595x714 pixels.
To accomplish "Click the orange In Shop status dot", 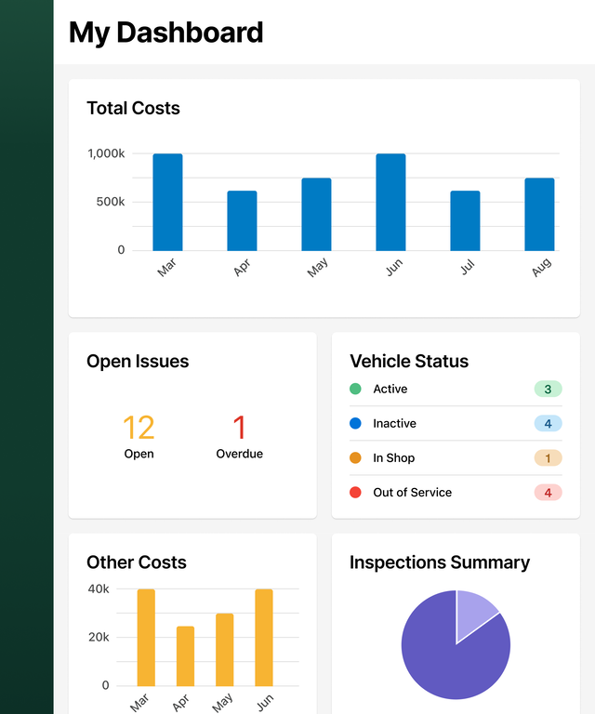I will pyautogui.click(x=355, y=458).
